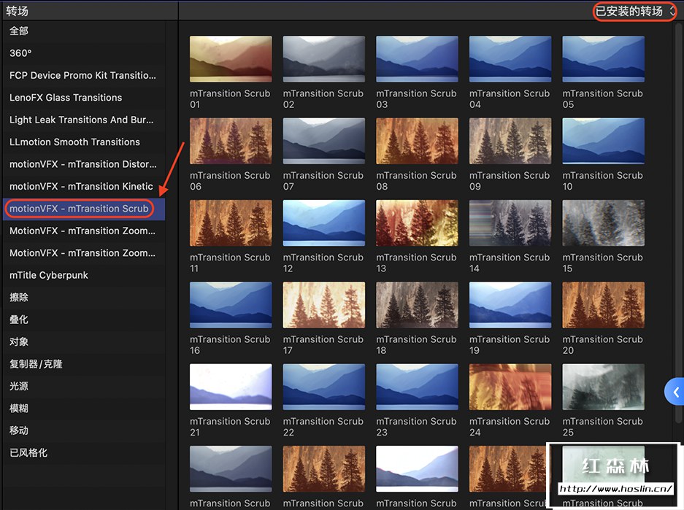This screenshot has height=510, width=684.
Task: Click the mTransition Scrub 05 thumbnail
Action: (x=603, y=59)
